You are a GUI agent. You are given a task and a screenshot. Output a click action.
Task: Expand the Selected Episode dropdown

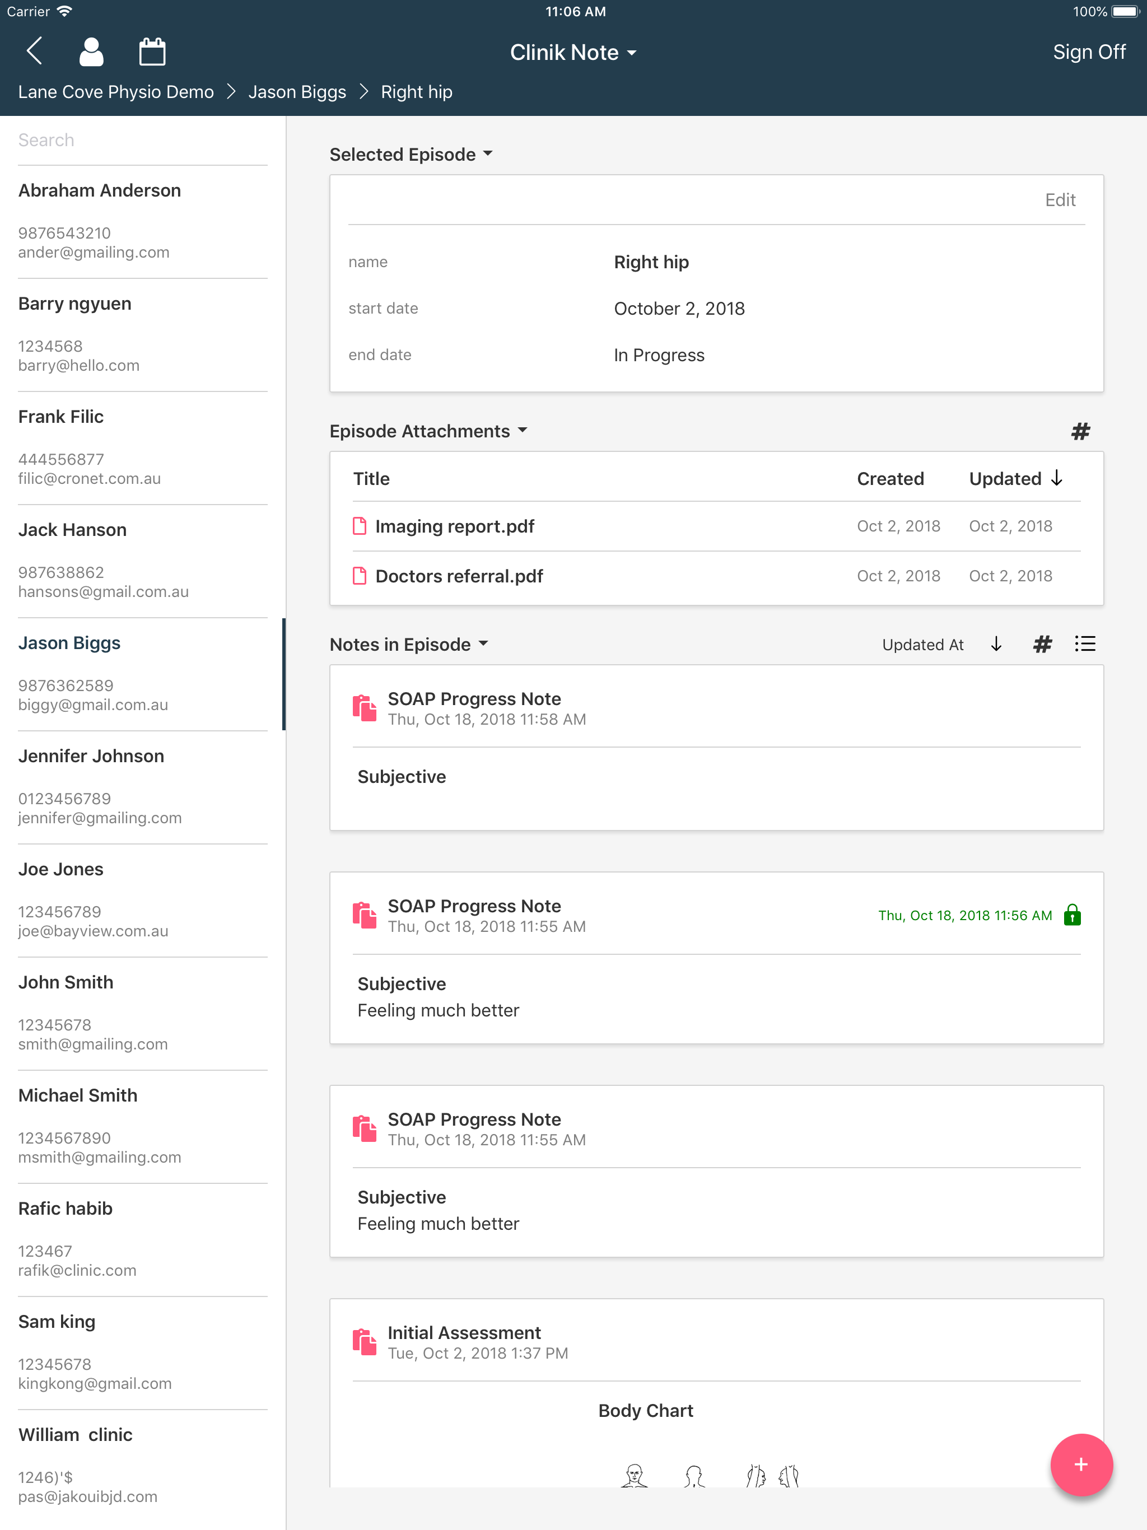point(411,154)
